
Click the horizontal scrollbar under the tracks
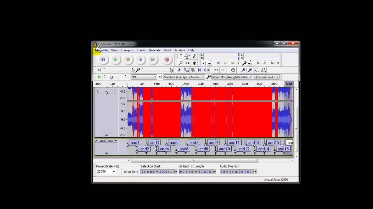[x=194, y=161]
